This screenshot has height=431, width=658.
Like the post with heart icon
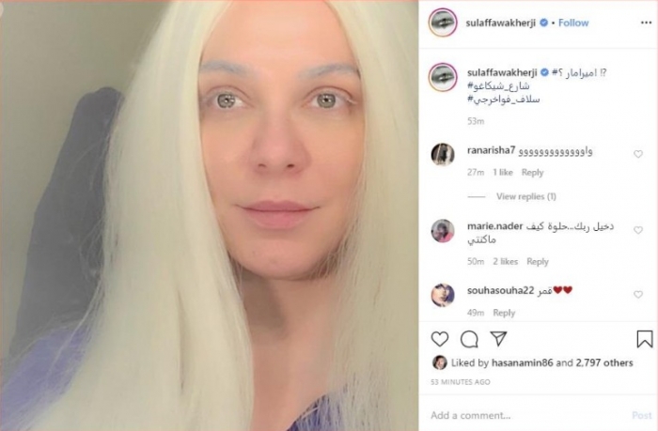[440, 339]
